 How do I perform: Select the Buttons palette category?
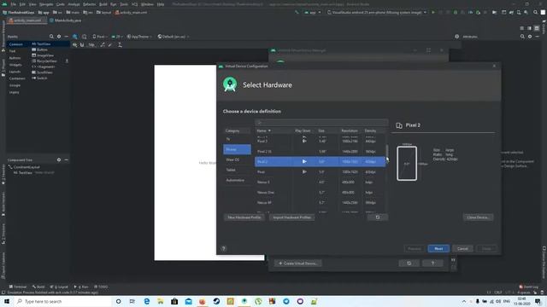pyautogui.click(x=15, y=58)
